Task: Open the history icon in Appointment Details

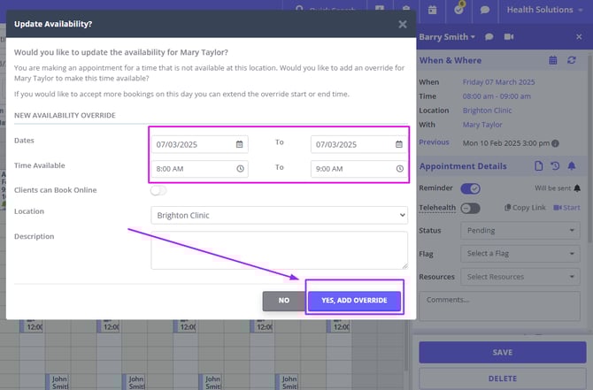Action: point(555,166)
